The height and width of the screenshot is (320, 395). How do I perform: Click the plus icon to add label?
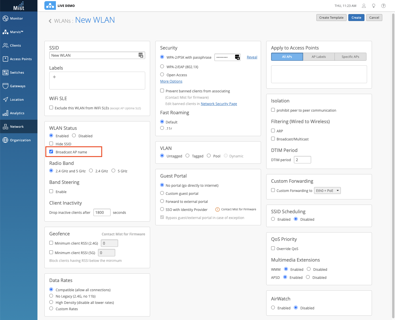54,77
